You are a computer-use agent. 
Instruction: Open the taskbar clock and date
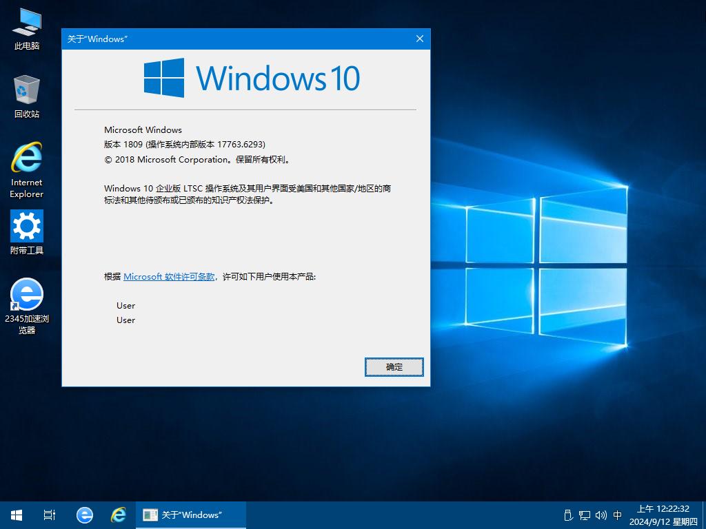coord(663,515)
